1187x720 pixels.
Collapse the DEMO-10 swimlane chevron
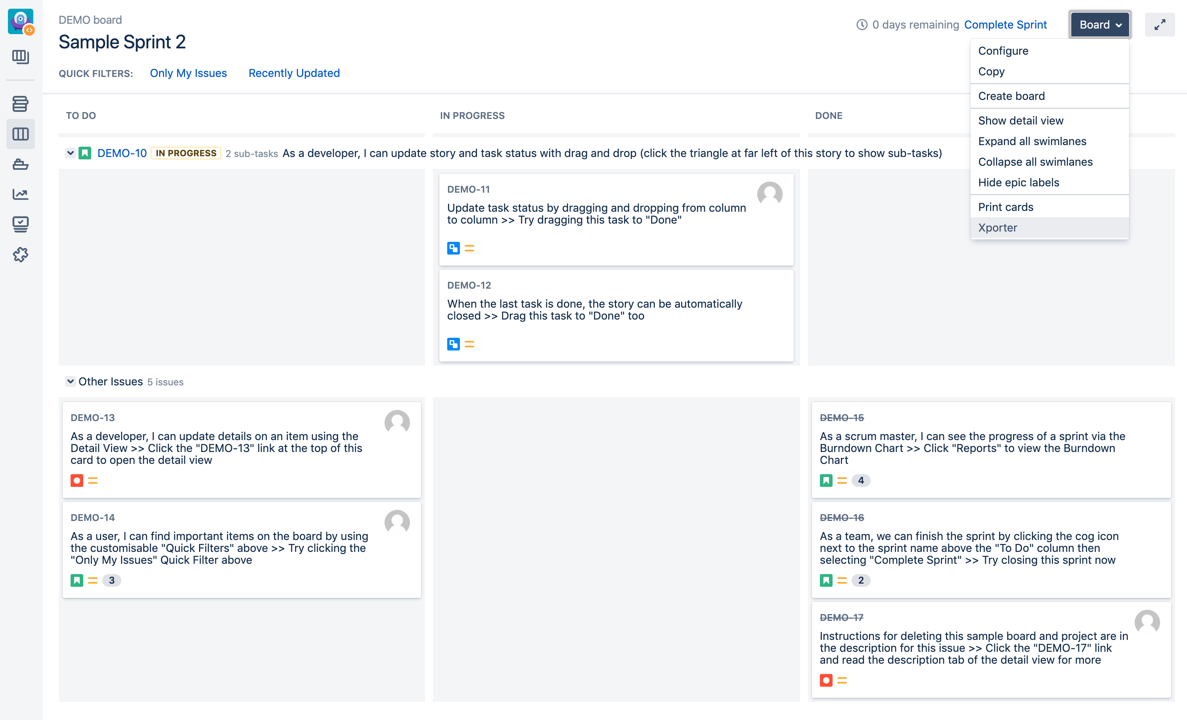point(70,153)
